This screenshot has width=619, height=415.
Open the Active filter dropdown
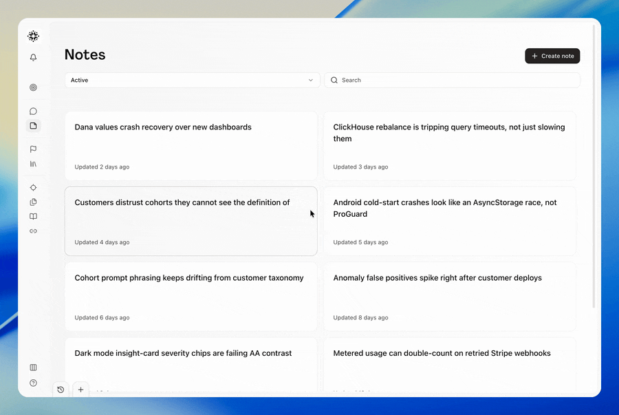[x=193, y=80]
